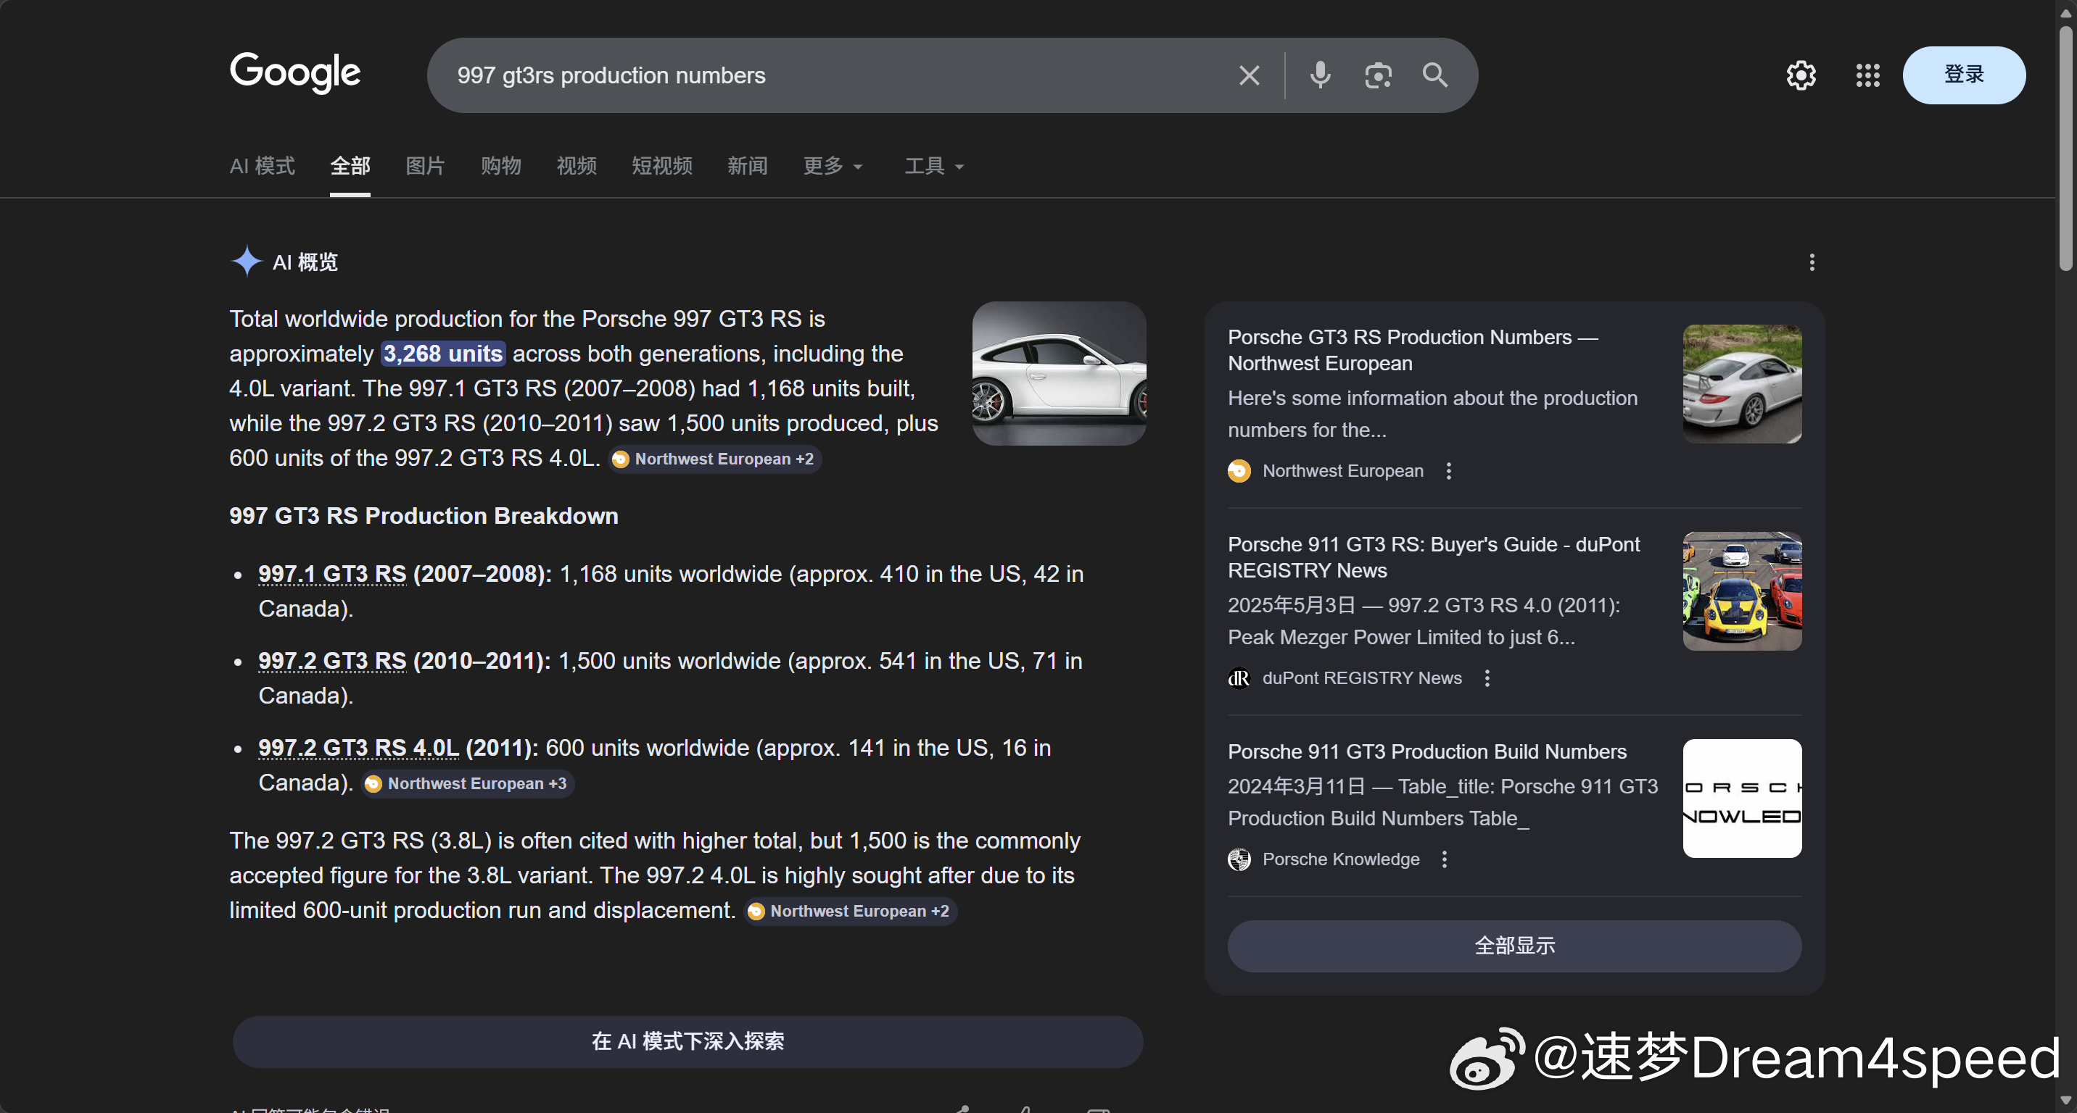
Task: Open the settings gear icon
Action: pyautogui.click(x=1801, y=75)
